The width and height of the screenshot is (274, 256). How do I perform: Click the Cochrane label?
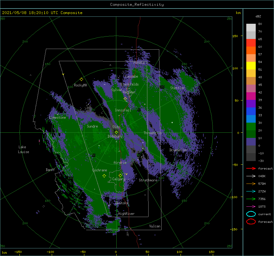click(100, 170)
